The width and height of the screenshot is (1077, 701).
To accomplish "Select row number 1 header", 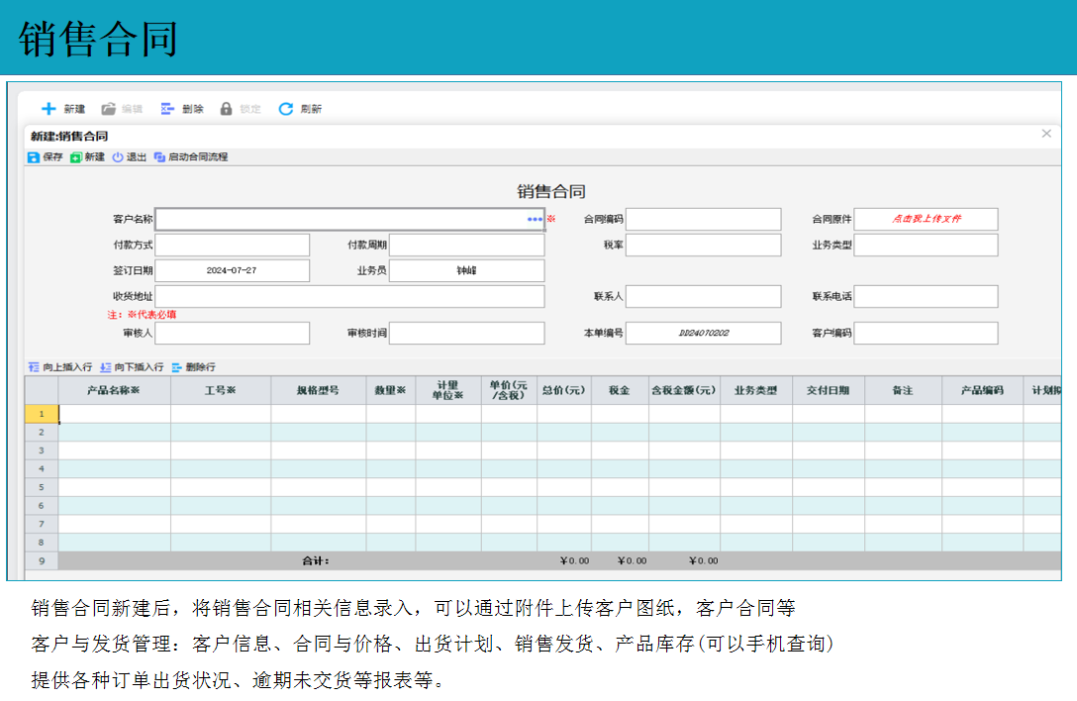I will [42, 414].
